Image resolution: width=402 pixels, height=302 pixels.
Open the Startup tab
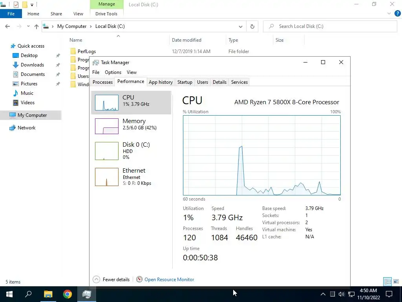185,82
